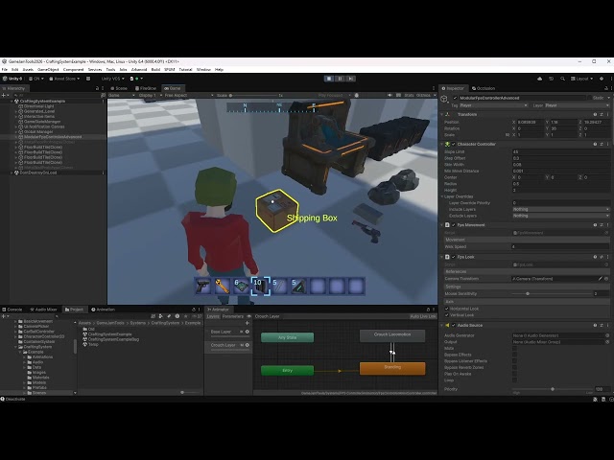Toggle the Audio Source Mute checkbox
This screenshot has height=460, width=614.
pyautogui.click(x=514, y=348)
